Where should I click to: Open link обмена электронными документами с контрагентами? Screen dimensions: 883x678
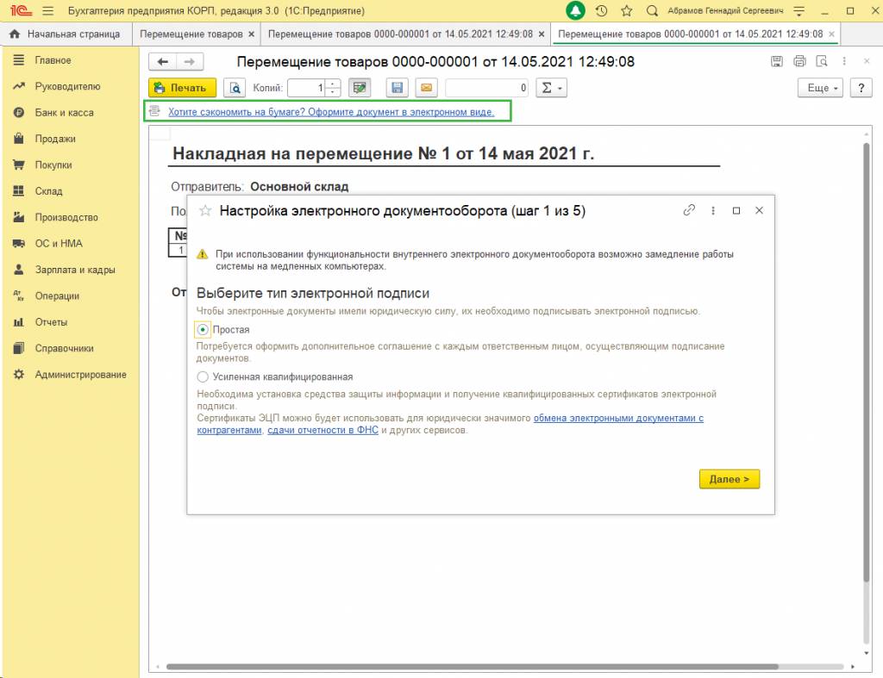pyautogui.click(x=618, y=418)
